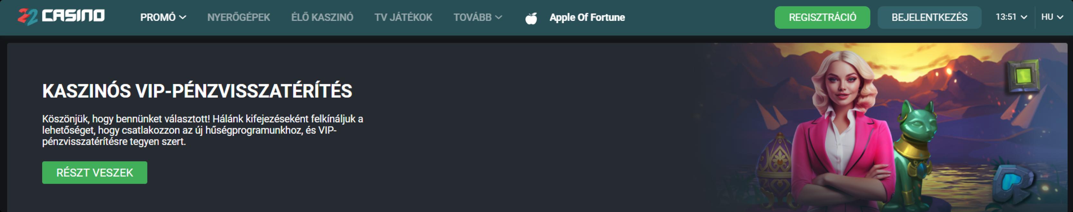Click the green square gem in the banner
This screenshot has width=1073, height=212.
tap(1023, 76)
